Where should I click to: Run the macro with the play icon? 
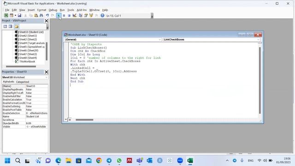click(59, 15)
